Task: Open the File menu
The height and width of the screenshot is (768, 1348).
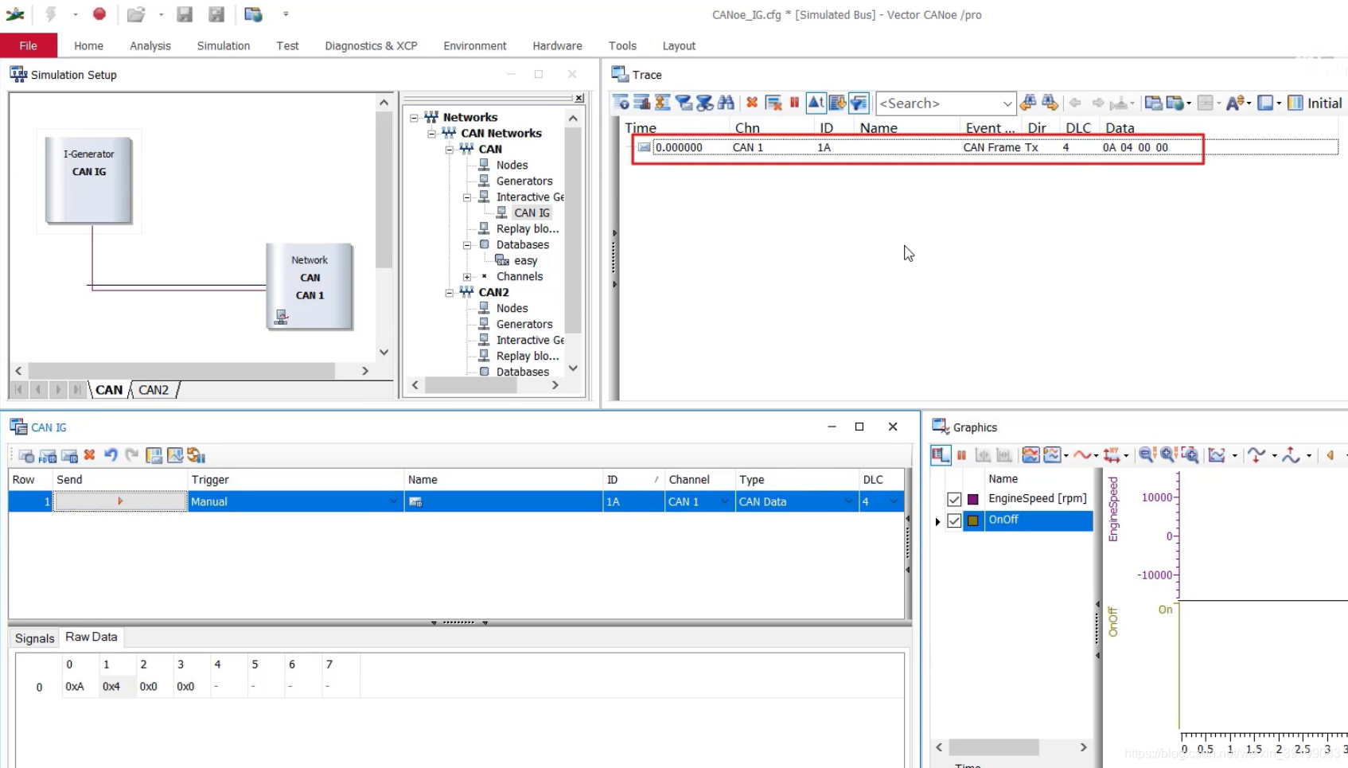Action: [29, 45]
